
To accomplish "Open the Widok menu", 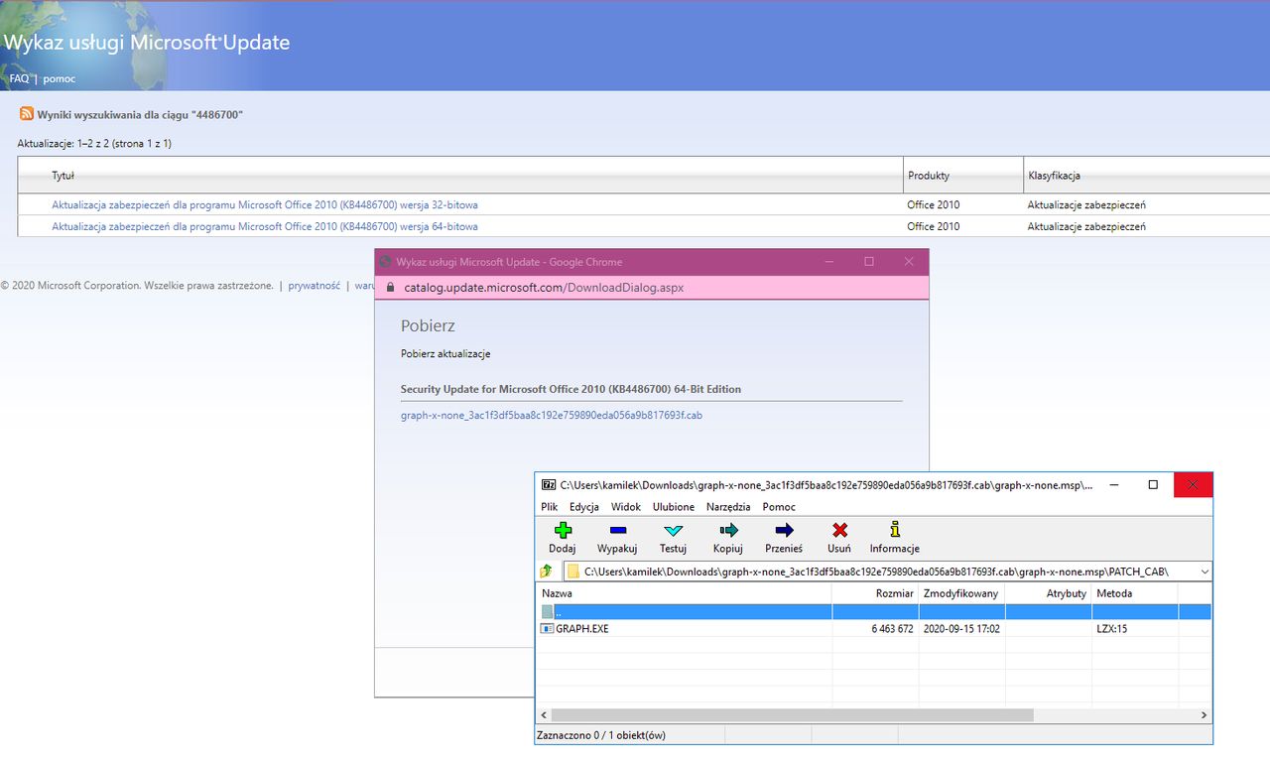I will tap(626, 507).
